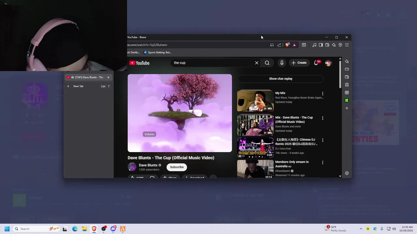The width and height of the screenshot is (417, 234).
Task: Open Brave hamburger main menu
Action: click(x=347, y=45)
